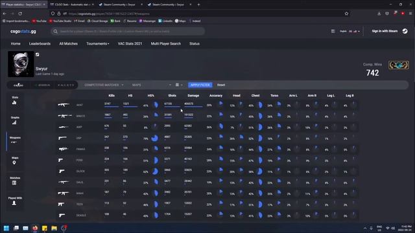Open File Explorer from the taskbar
The image size is (415, 233).
54,228
